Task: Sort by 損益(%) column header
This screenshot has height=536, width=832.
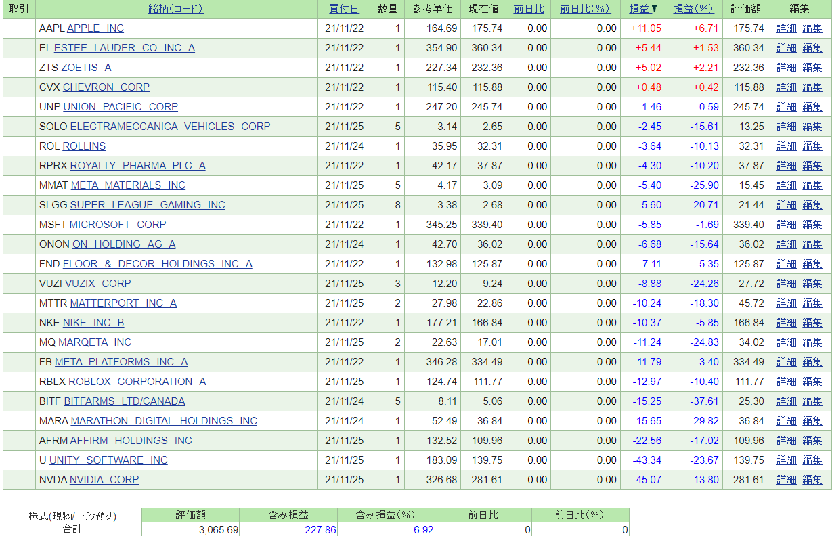Action: click(x=694, y=9)
